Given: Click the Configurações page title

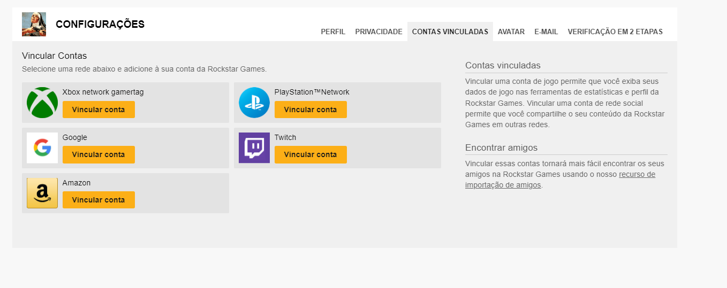Looking at the screenshot, I should point(100,24).
